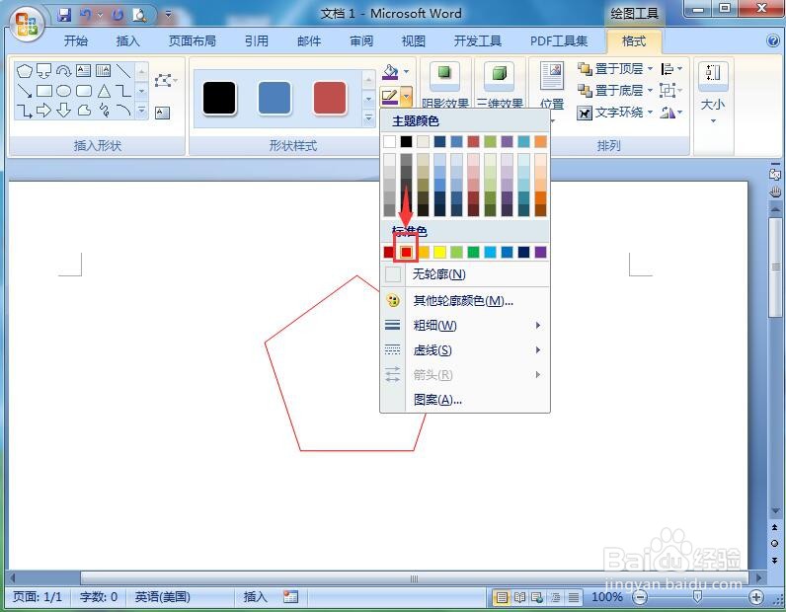
Task: Select the oval shape
Action: click(x=63, y=91)
